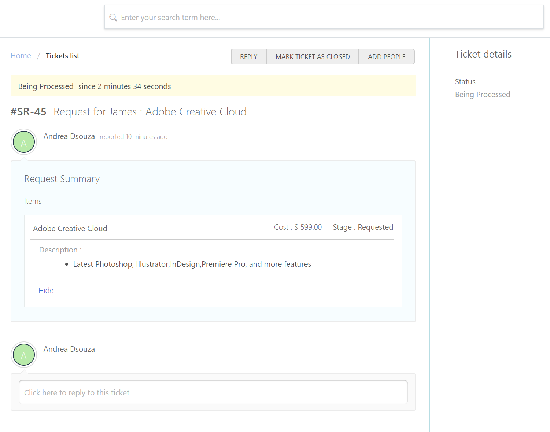Click sidebar status value 'Being Processed'
Screen dimensions: 550x432
483,95
